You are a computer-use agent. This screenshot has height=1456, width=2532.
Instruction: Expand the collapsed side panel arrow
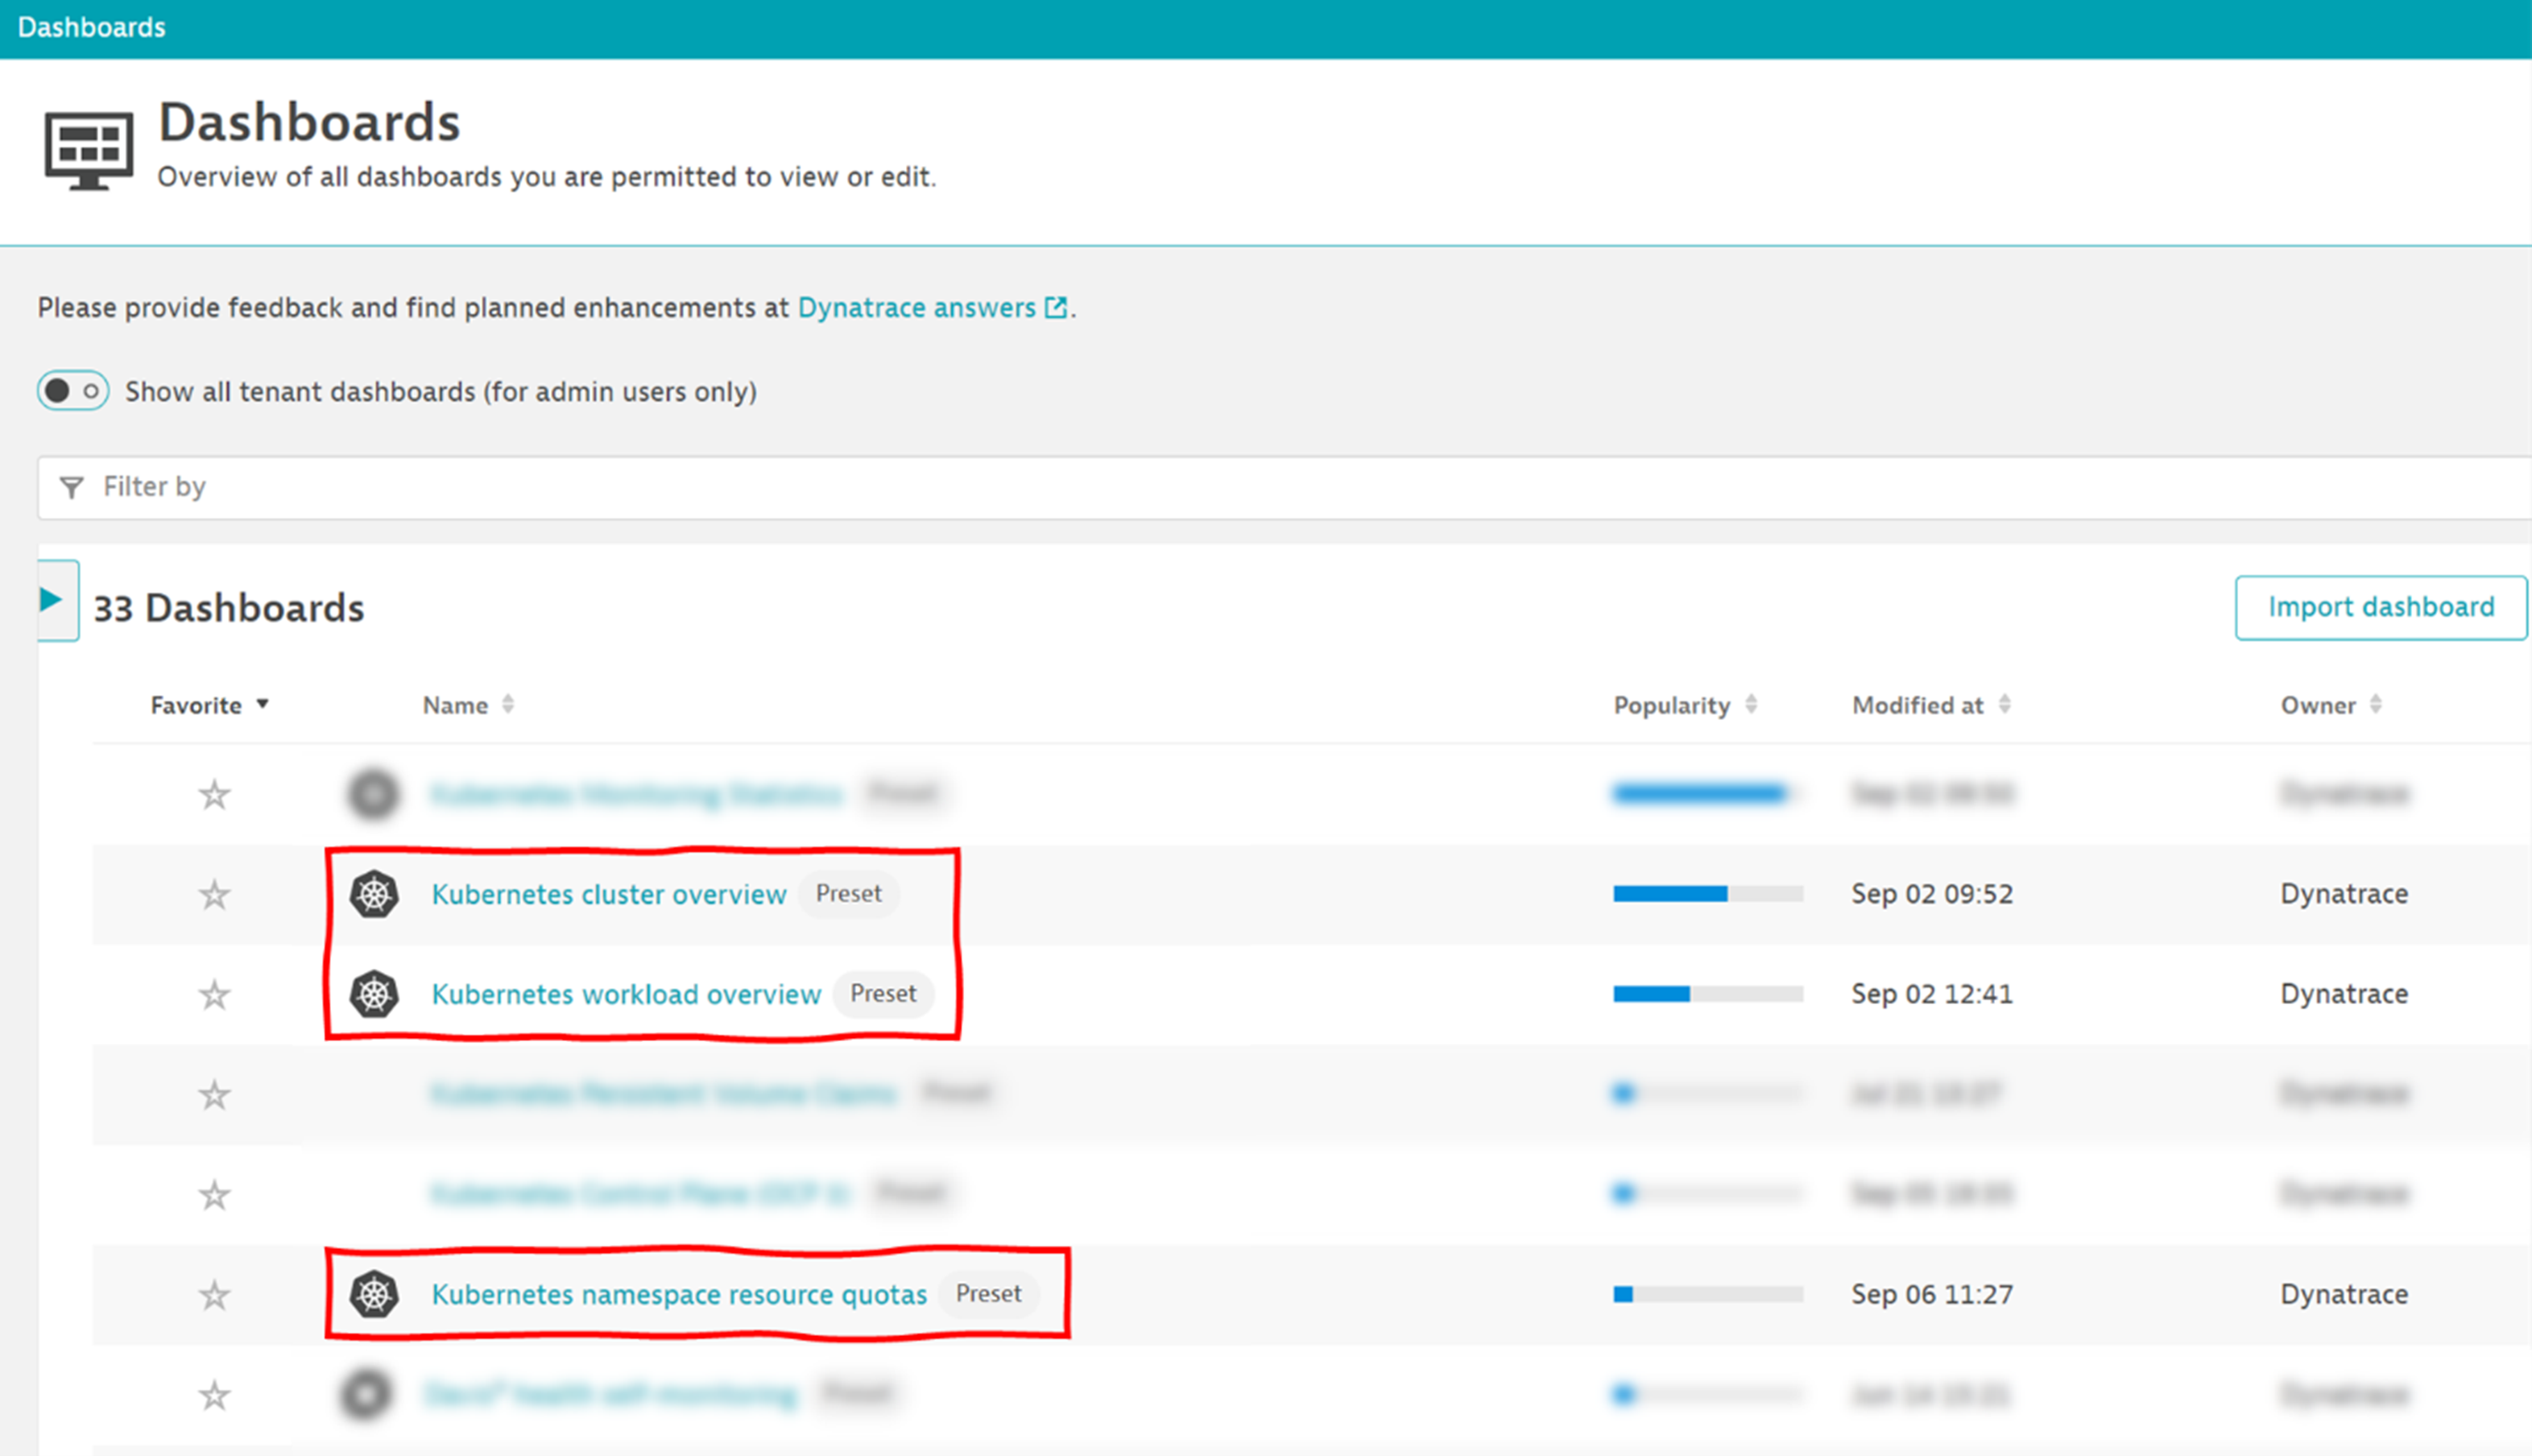(x=52, y=599)
